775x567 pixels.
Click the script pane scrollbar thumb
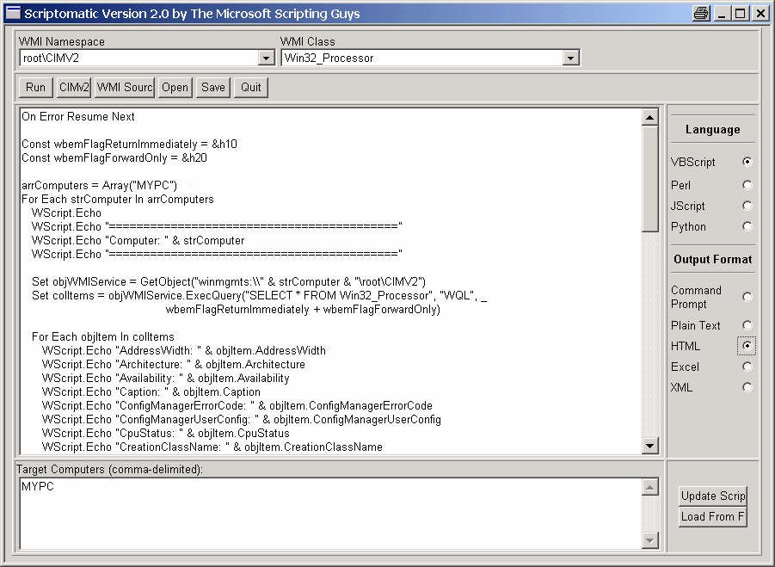coord(649,178)
